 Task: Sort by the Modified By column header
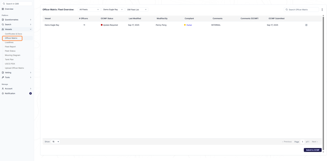pyautogui.click(x=162, y=19)
